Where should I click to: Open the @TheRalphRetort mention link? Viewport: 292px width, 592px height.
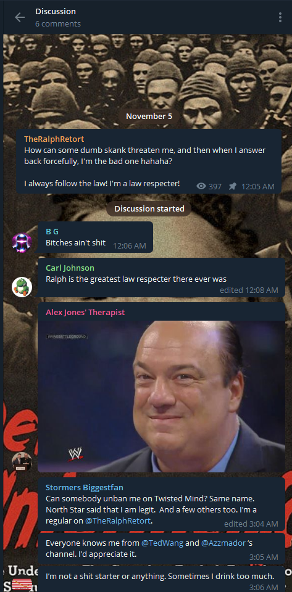pos(119,521)
